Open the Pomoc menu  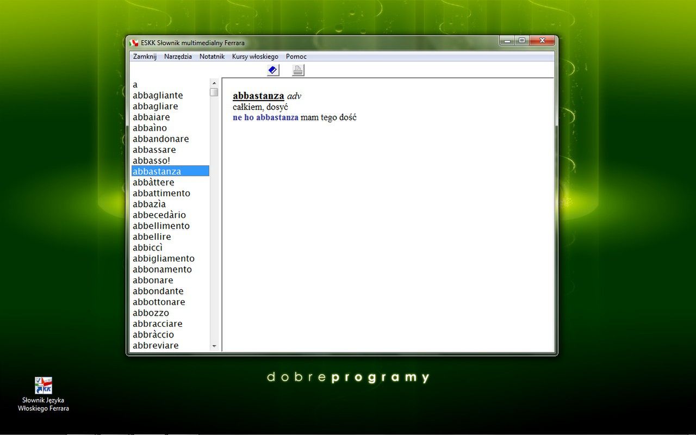point(296,57)
